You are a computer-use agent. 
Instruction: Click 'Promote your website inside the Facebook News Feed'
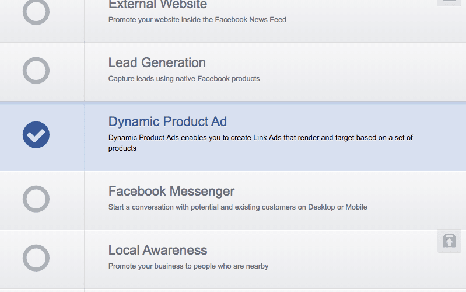[197, 19]
